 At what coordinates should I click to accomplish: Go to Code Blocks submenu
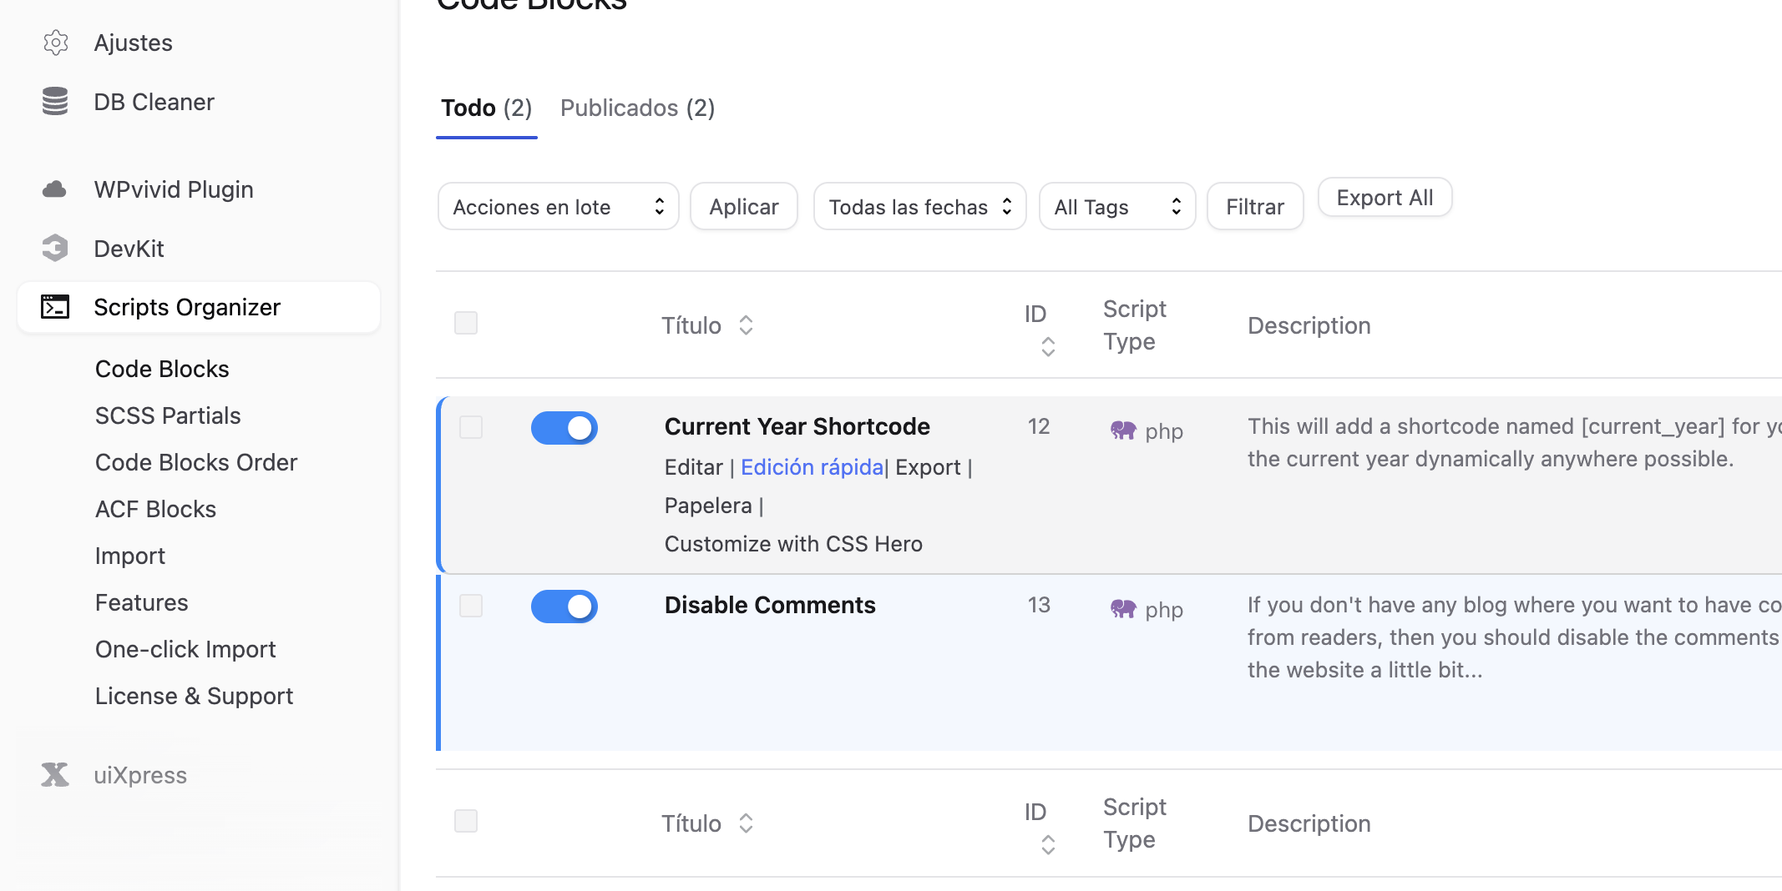(162, 369)
